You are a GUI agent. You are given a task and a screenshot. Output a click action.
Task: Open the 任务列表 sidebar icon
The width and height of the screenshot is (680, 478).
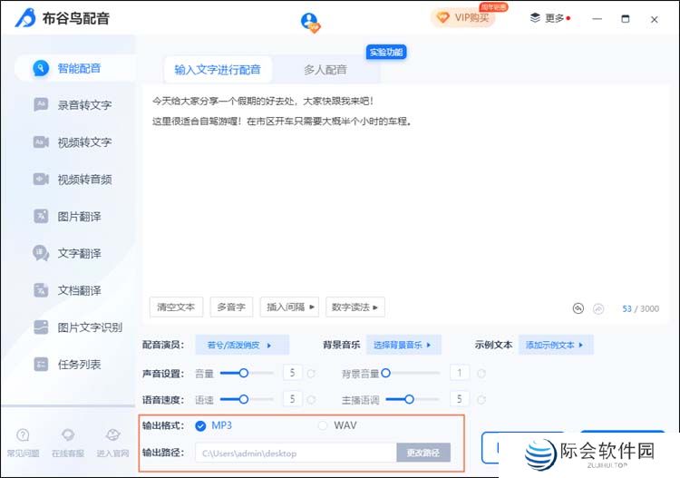click(x=41, y=364)
